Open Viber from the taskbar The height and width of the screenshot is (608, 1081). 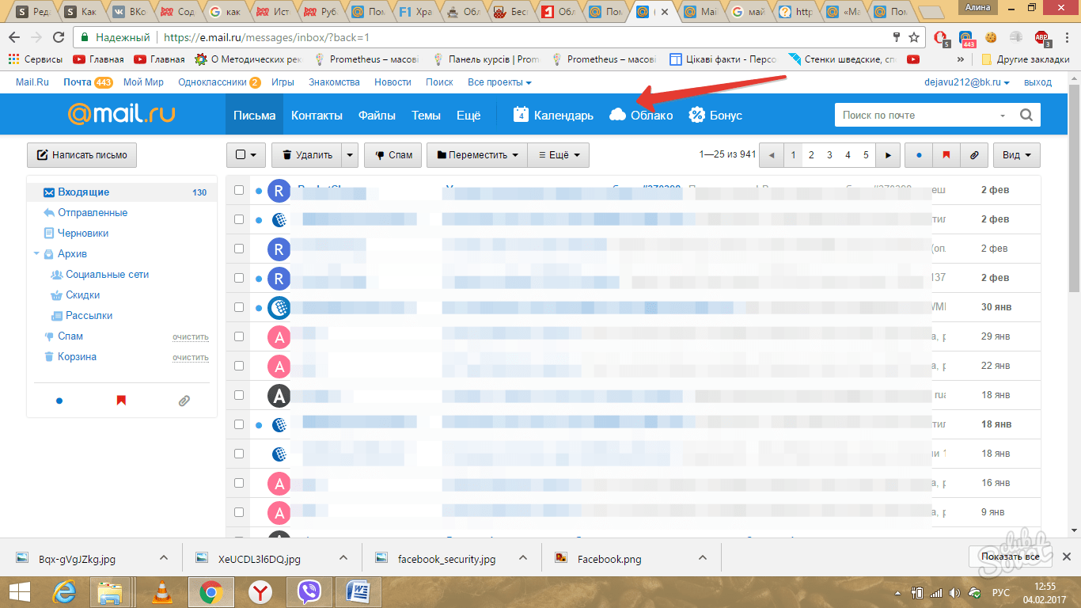[x=309, y=591]
